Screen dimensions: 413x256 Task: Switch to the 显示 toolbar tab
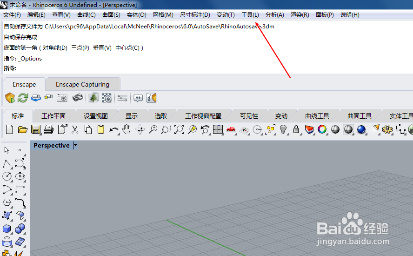click(132, 116)
